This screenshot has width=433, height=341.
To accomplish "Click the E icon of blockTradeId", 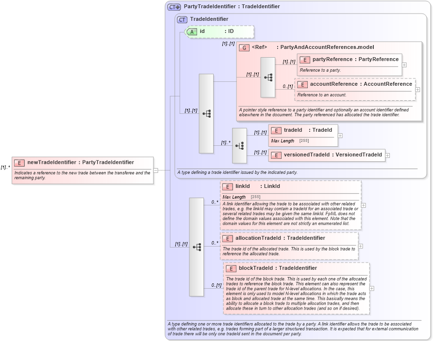I will [231, 268].
